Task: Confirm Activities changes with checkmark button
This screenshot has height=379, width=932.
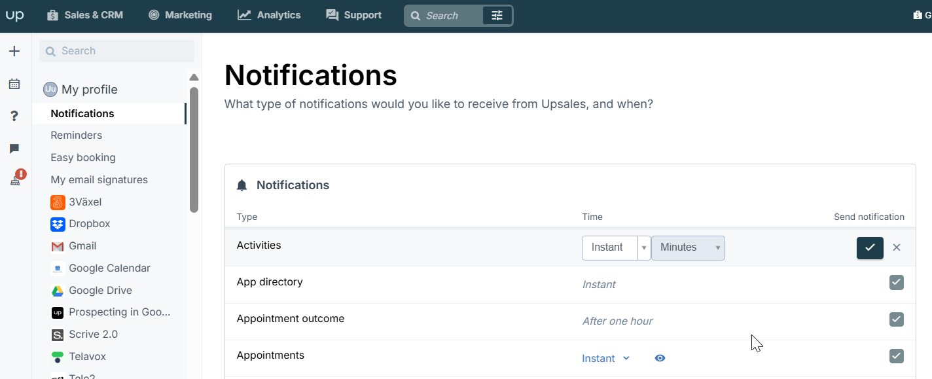Action: [870, 248]
